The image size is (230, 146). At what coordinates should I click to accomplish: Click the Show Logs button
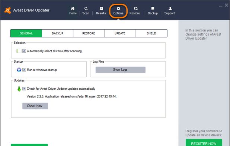click(121, 70)
